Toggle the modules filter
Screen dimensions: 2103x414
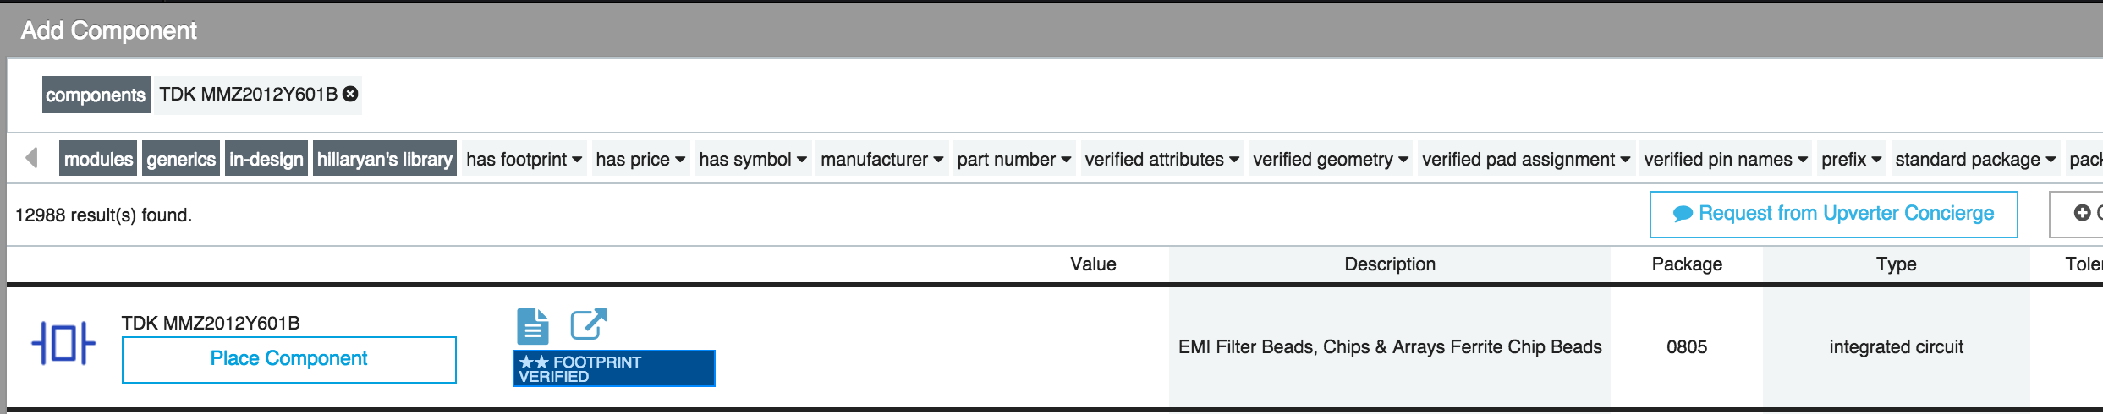click(x=98, y=159)
